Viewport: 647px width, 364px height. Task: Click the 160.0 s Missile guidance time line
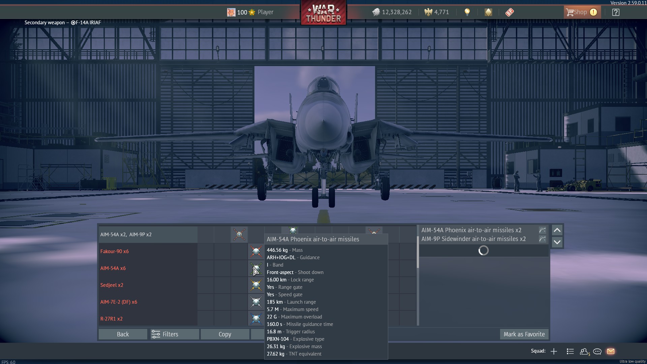[x=300, y=324]
